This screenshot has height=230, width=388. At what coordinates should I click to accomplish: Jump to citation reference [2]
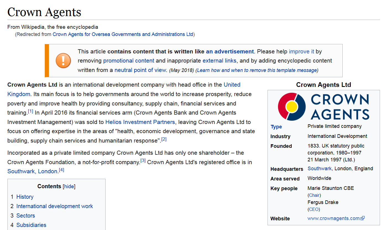click(x=164, y=139)
